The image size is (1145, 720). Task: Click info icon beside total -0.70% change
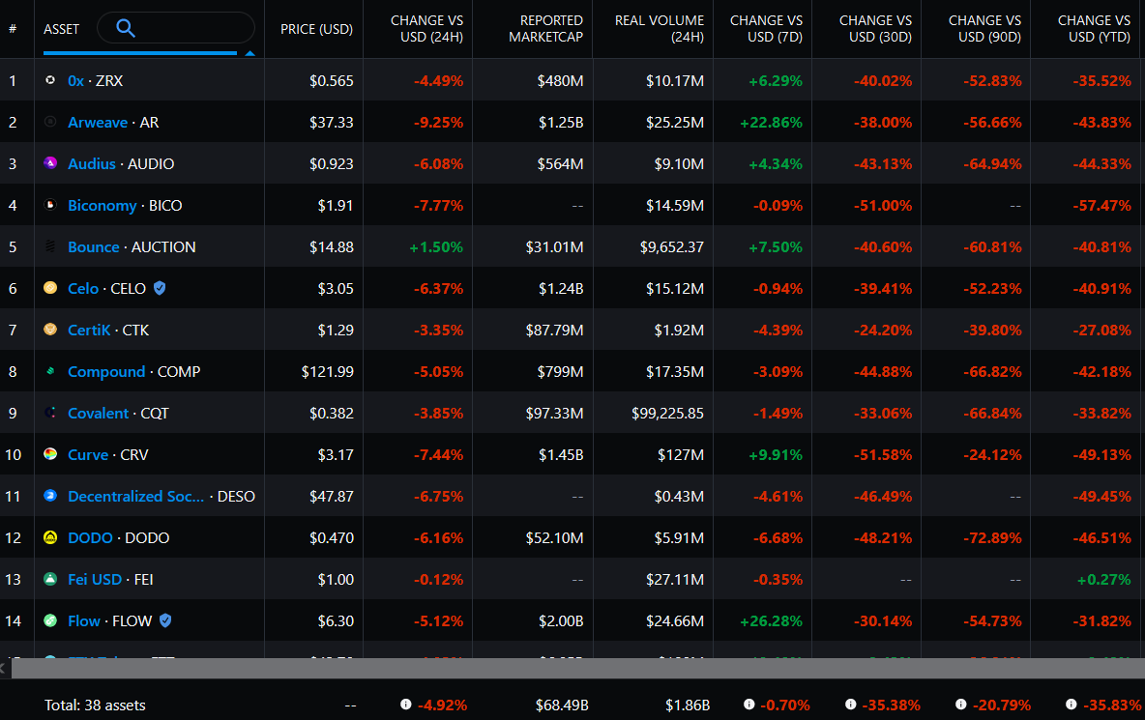[749, 704]
